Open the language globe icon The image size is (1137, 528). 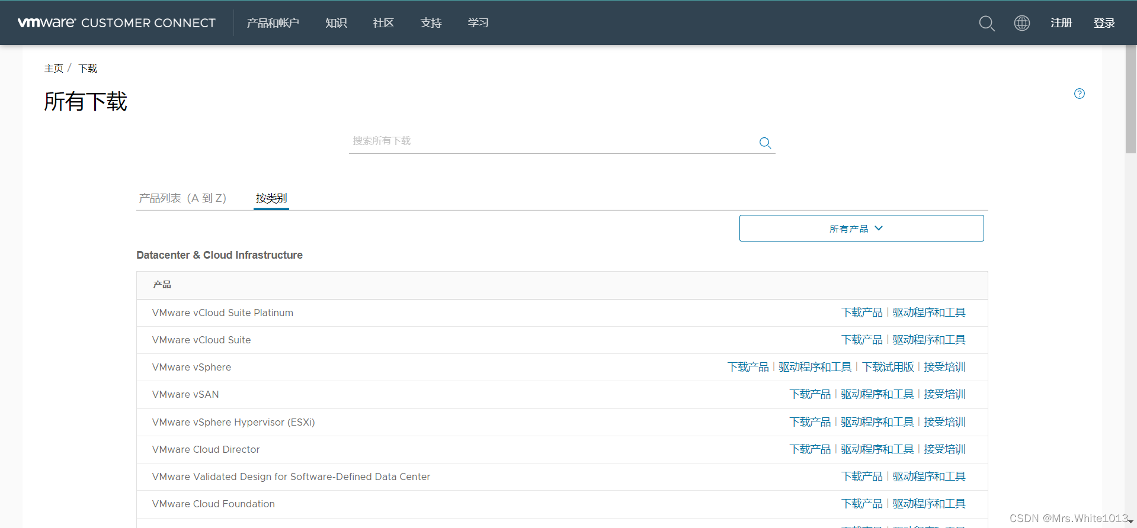coord(1022,23)
